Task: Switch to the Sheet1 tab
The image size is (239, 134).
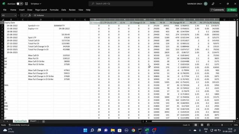Action: pyautogui.click(x=33, y=121)
